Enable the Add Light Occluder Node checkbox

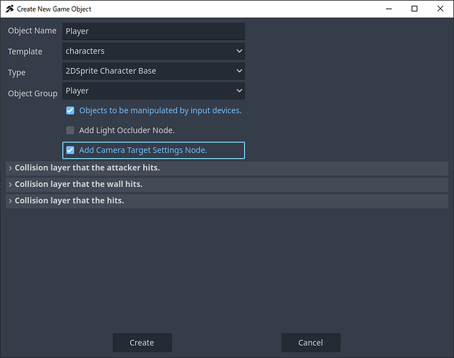coord(70,130)
